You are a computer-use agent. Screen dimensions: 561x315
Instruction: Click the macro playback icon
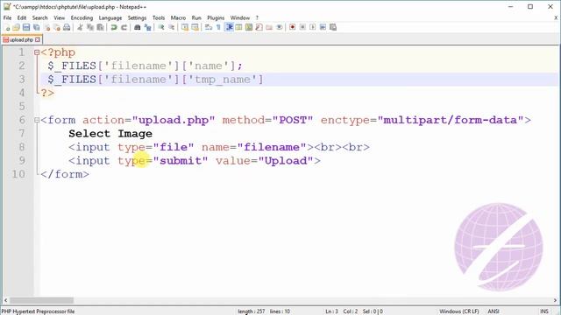(x=312, y=27)
